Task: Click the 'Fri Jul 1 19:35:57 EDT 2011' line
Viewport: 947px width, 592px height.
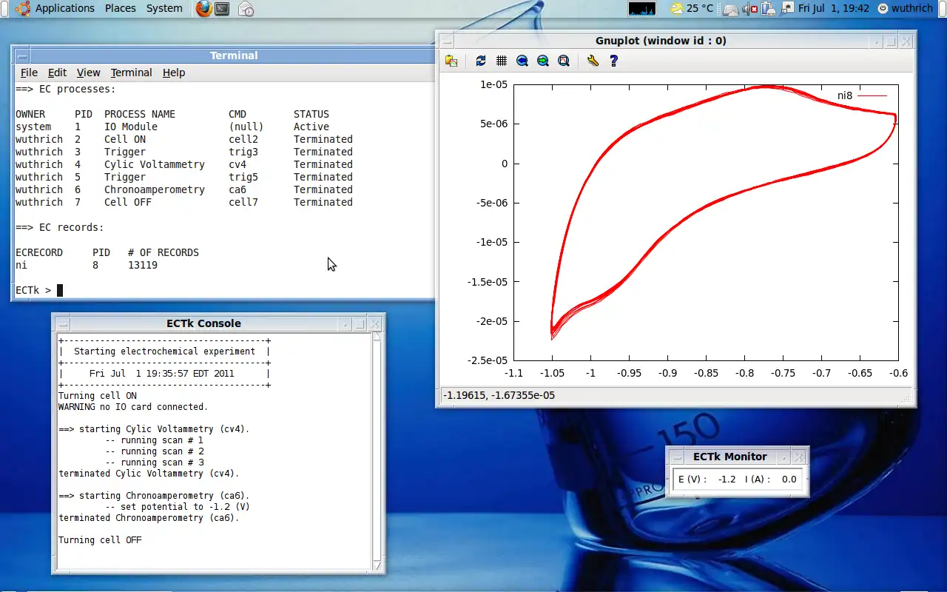Action: click(161, 374)
